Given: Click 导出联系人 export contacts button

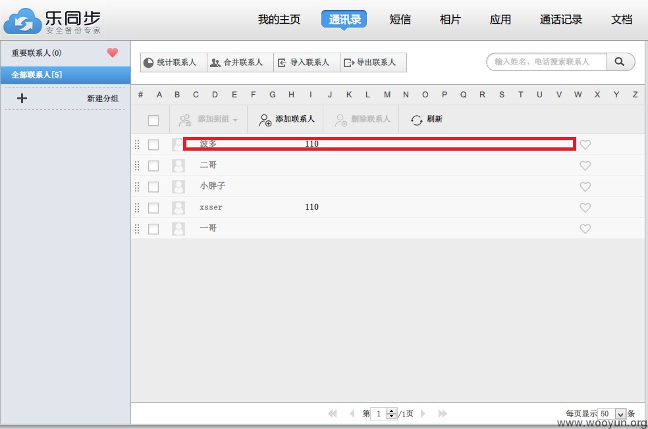Looking at the screenshot, I should coord(373,63).
